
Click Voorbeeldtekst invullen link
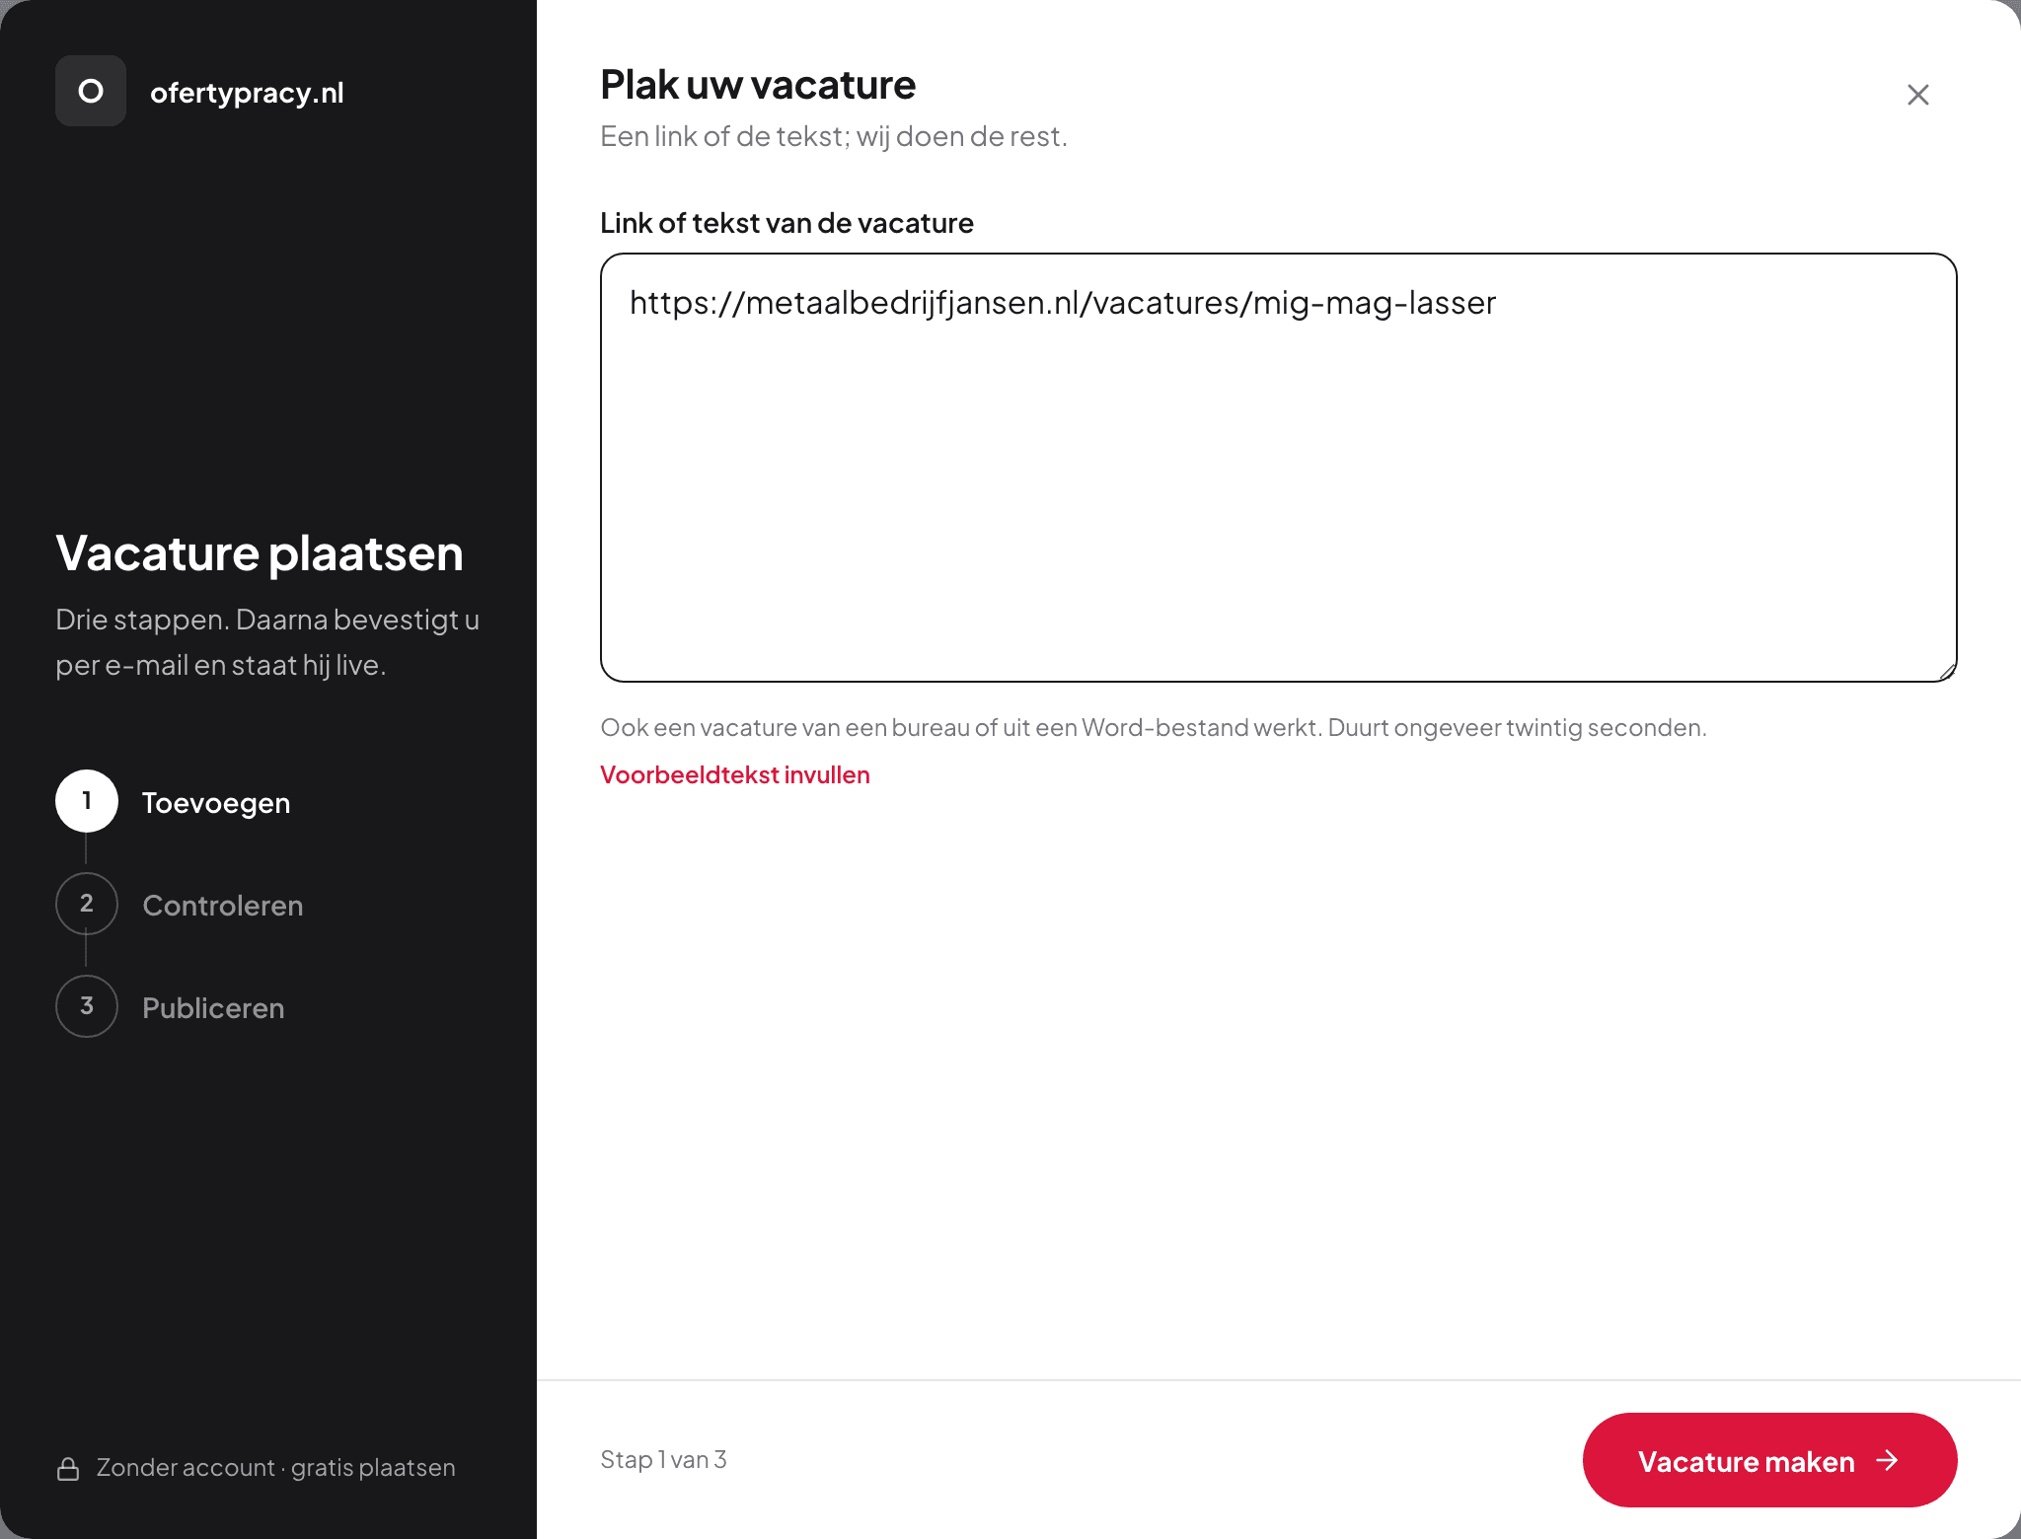tap(734, 774)
